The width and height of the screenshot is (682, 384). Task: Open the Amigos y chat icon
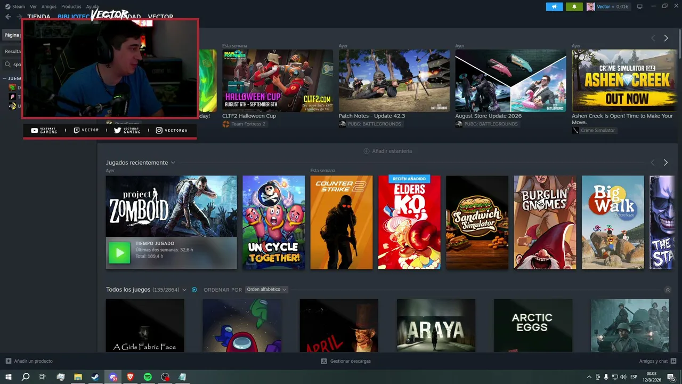click(x=673, y=361)
